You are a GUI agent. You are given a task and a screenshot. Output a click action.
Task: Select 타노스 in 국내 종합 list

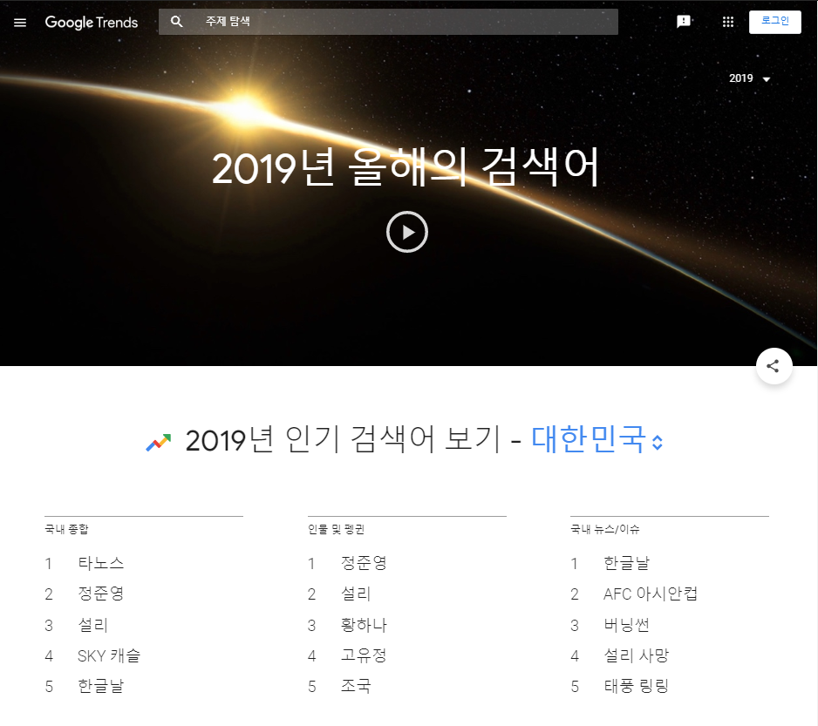pos(100,563)
